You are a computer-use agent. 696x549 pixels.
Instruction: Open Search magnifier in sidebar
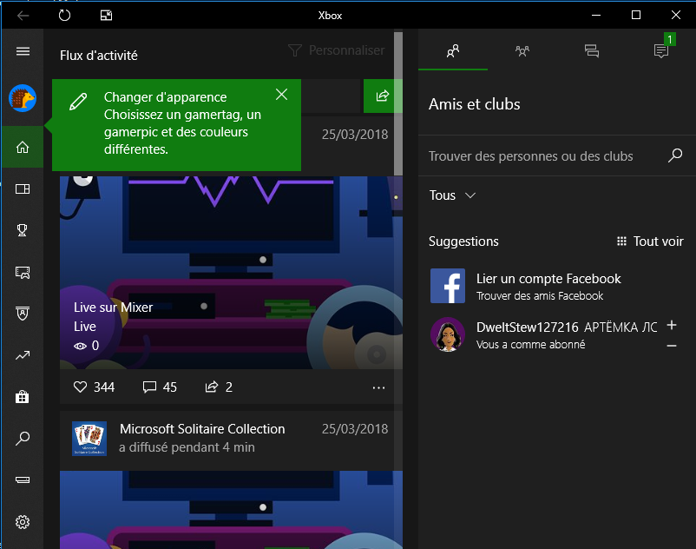(x=23, y=439)
